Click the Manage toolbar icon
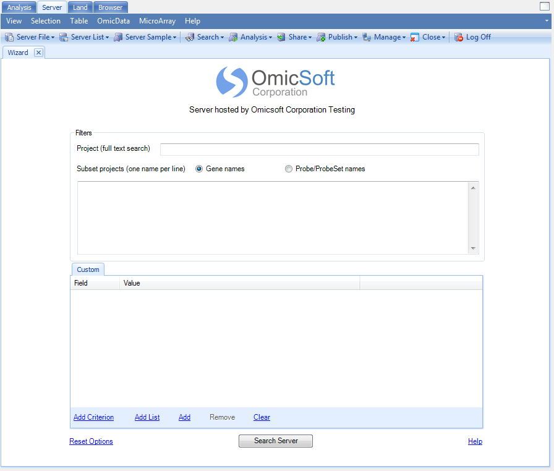 [367, 37]
